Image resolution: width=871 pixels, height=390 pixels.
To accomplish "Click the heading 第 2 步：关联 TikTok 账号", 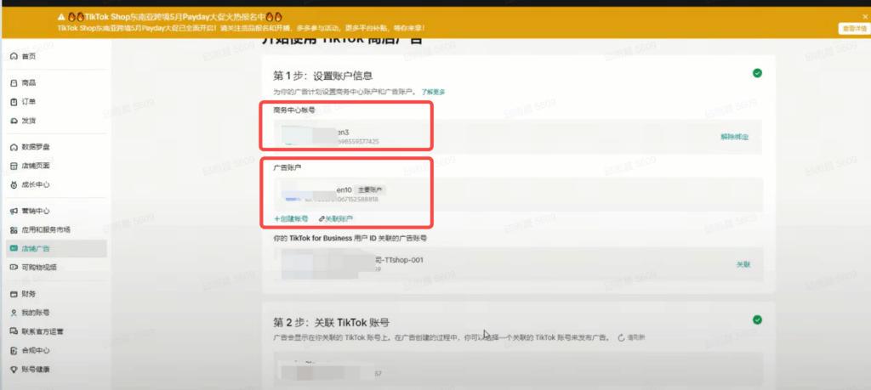I will 331,322.
